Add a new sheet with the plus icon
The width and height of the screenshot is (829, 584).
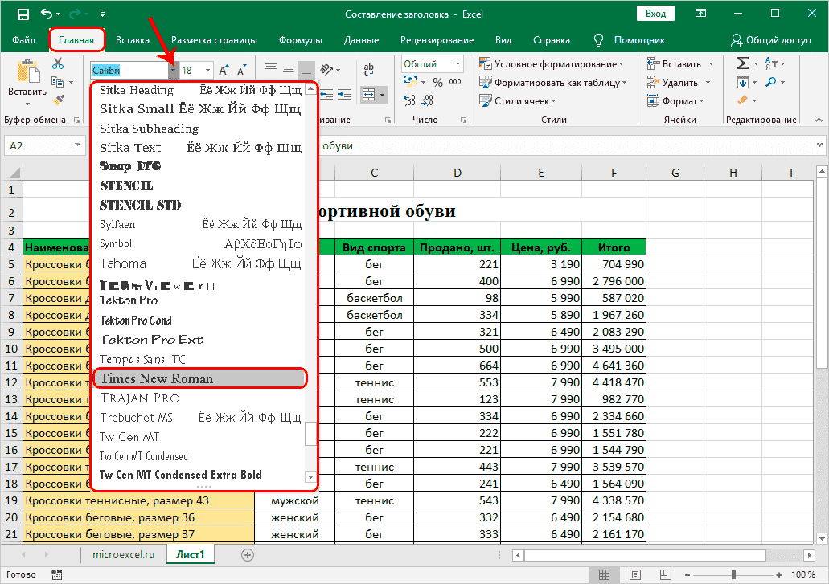click(248, 555)
